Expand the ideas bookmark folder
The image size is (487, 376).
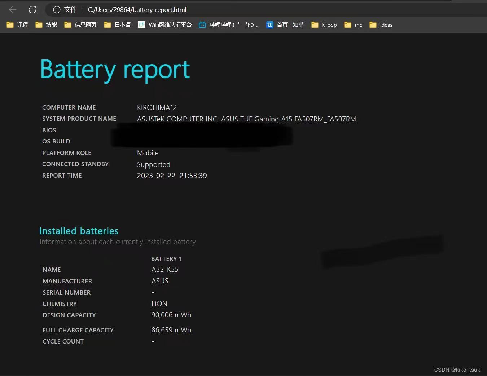click(372, 25)
